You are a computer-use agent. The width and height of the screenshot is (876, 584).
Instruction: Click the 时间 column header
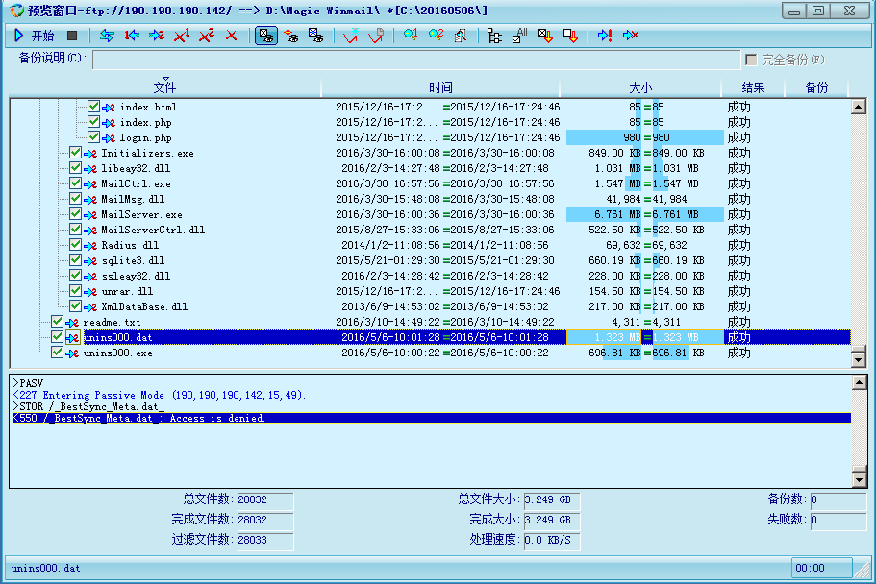[440, 87]
